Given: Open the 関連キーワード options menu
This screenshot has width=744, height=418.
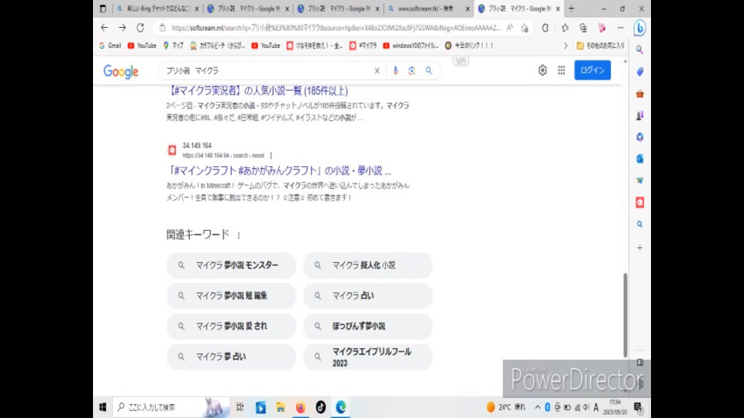Looking at the screenshot, I should pyautogui.click(x=239, y=235).
